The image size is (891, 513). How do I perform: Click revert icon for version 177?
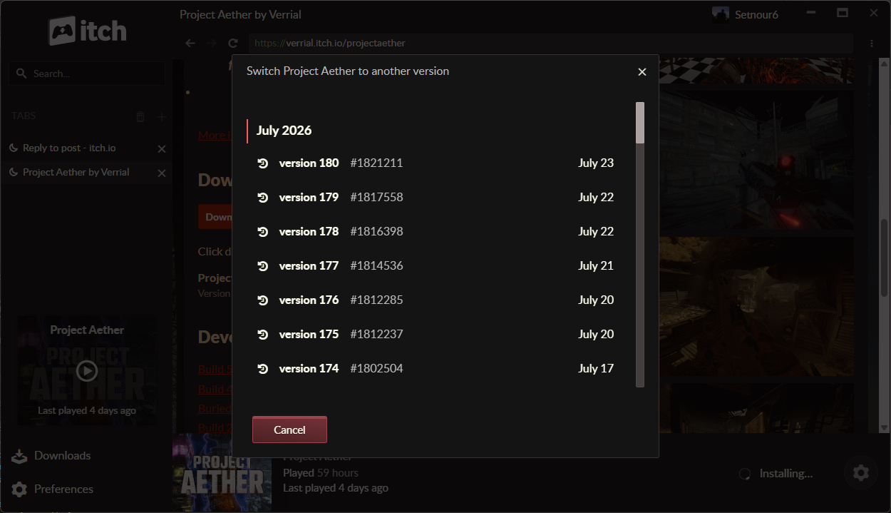(x=262, y=266)
